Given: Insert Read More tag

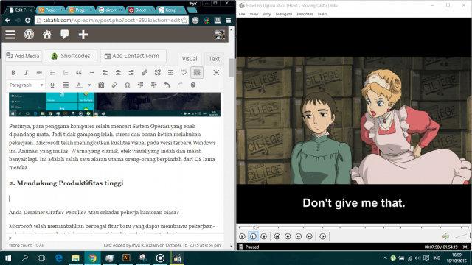Looking at the screenshot, I should click(x=170, y=73).
